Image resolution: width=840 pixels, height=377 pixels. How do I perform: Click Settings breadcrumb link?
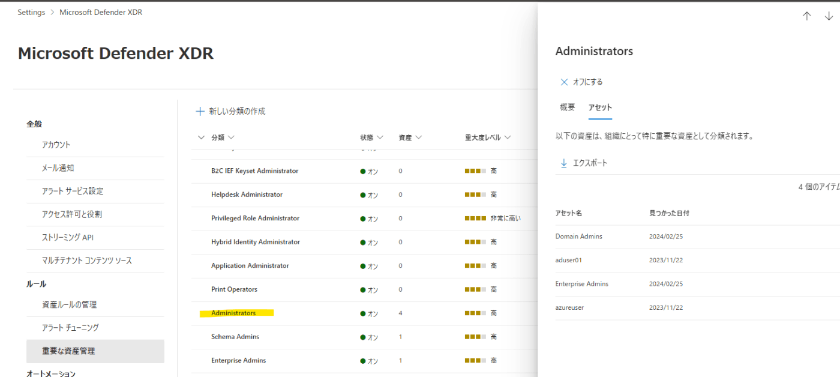click(31, 13)
